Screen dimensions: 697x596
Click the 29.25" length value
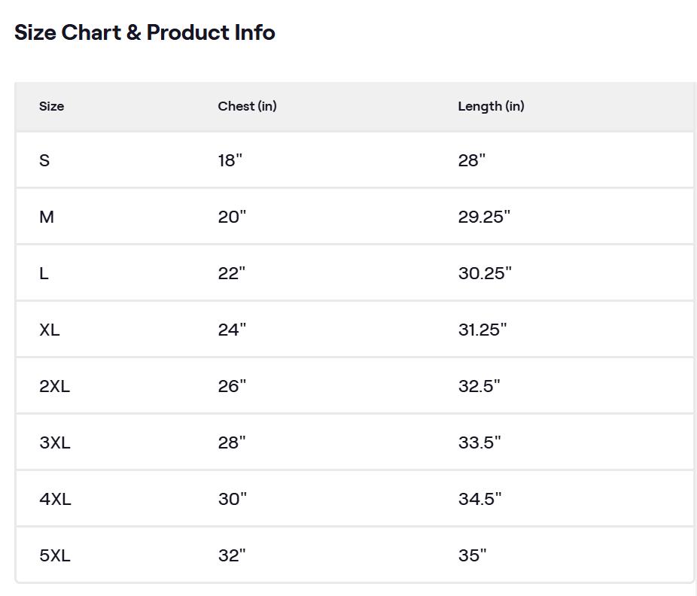tap(484, 217)
